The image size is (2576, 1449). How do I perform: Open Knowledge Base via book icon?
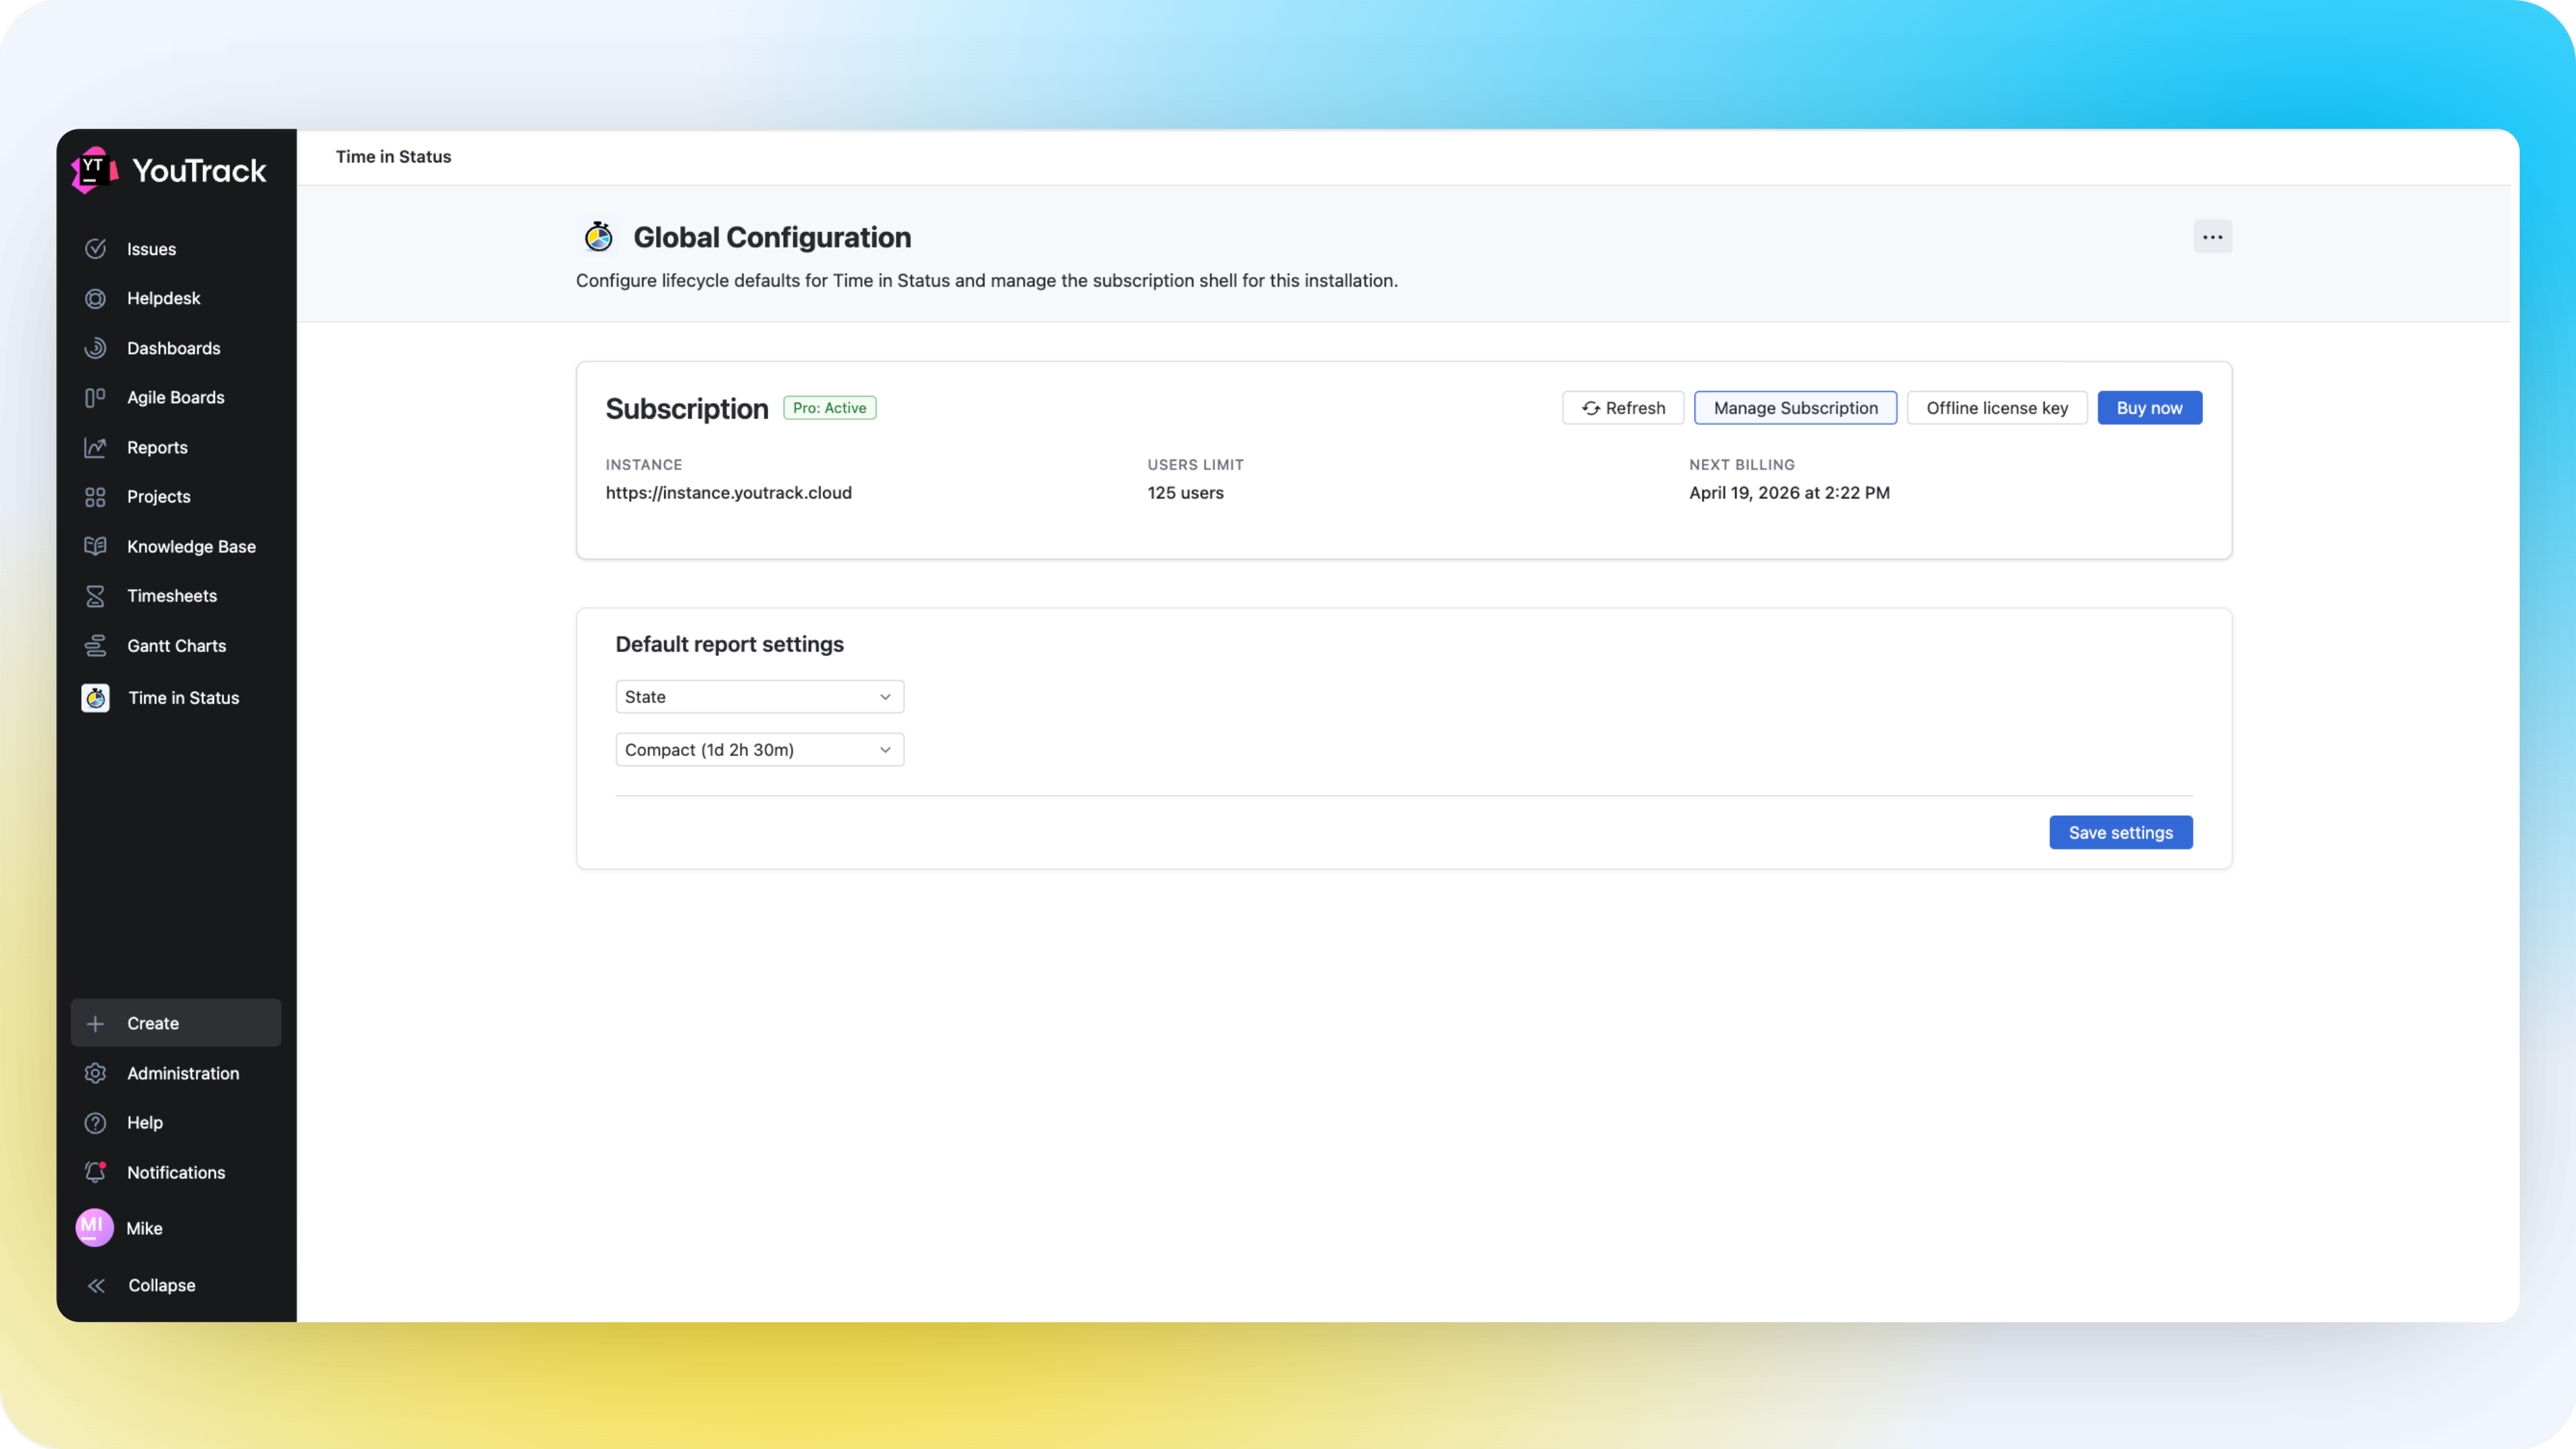click(95, 546)
